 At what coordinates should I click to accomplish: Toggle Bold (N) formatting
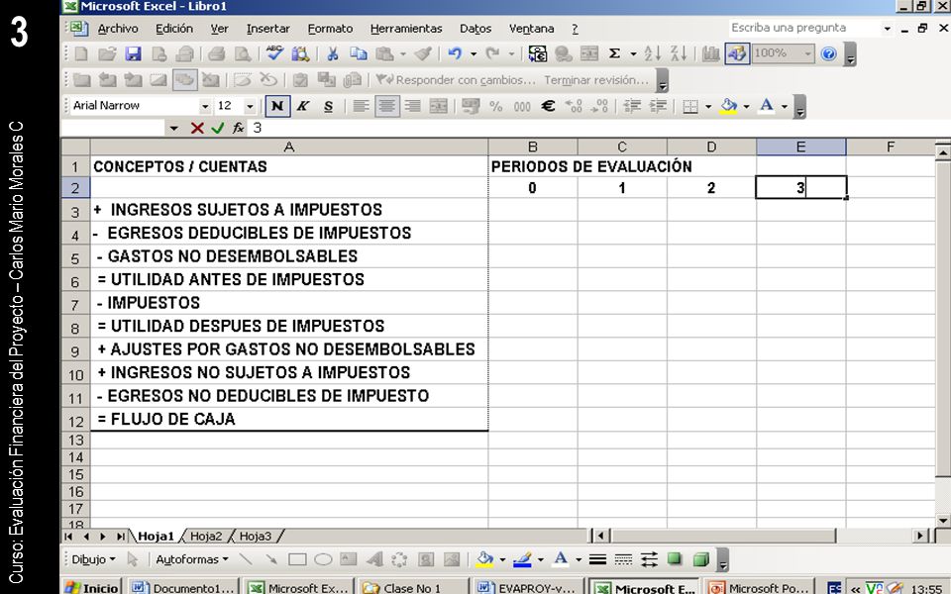(x=277, y=106)
